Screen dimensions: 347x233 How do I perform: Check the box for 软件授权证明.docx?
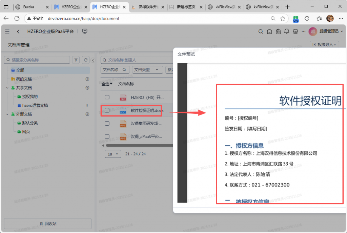pyautogui.click(x=107, y=110)
